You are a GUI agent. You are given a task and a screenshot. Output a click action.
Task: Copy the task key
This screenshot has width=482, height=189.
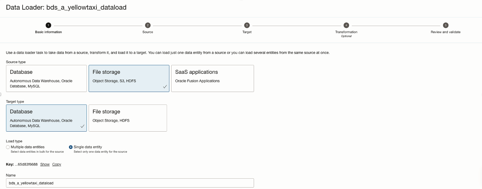(56, 164)
